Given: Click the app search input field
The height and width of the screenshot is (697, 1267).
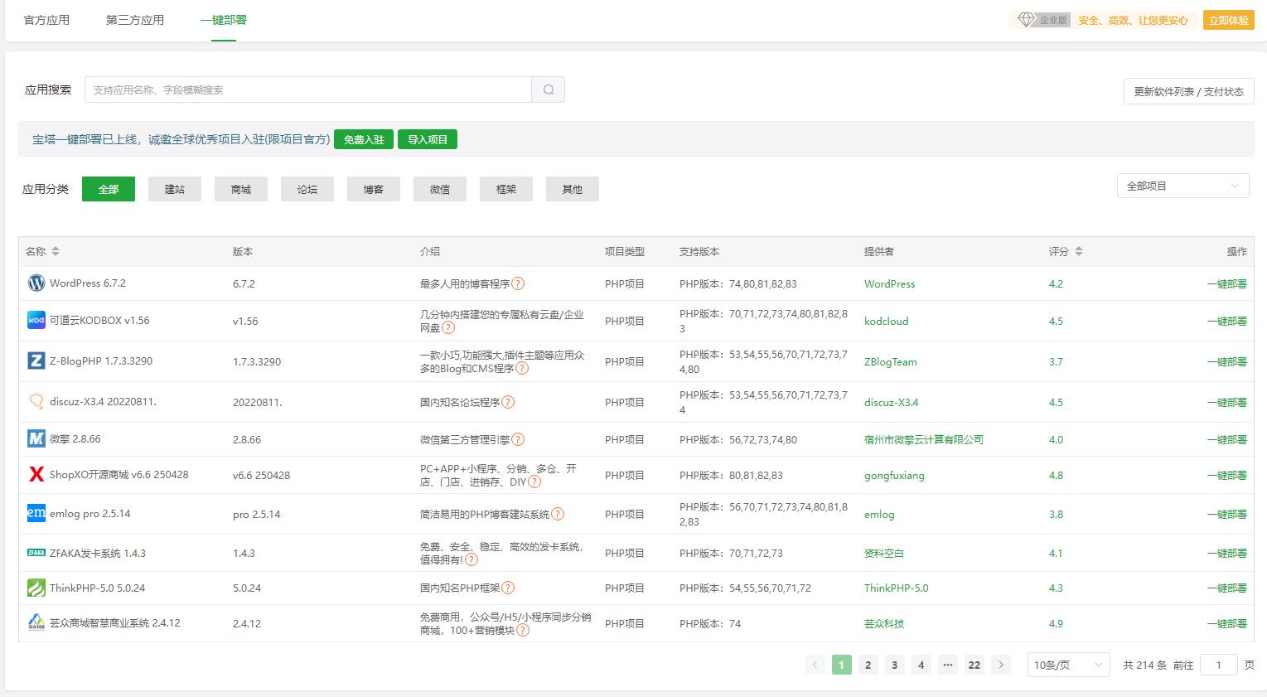Looking at the screenshot, I should pos(308,90).
